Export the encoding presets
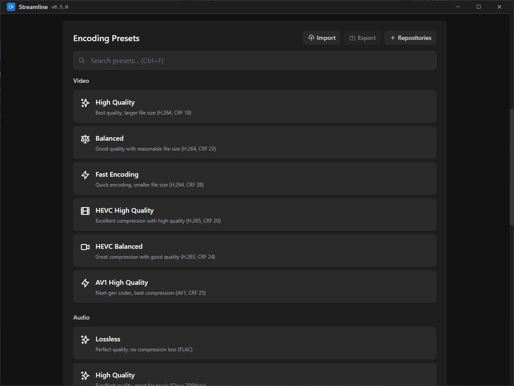514x386 pixels. point(362,38)
